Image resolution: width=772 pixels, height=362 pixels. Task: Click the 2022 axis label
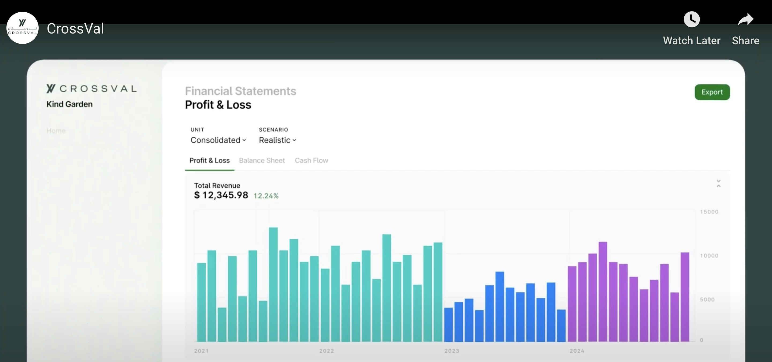click(326, 351)
